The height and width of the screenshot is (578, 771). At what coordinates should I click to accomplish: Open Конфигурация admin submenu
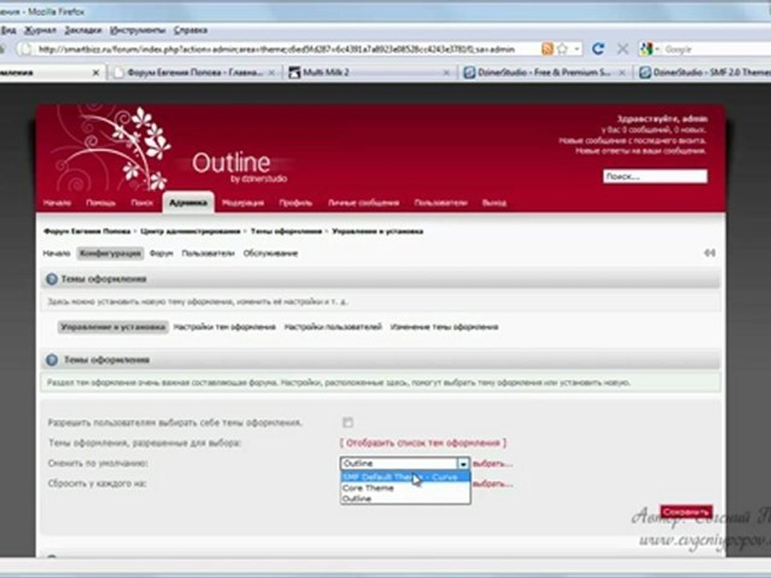[x=110, y=253]
